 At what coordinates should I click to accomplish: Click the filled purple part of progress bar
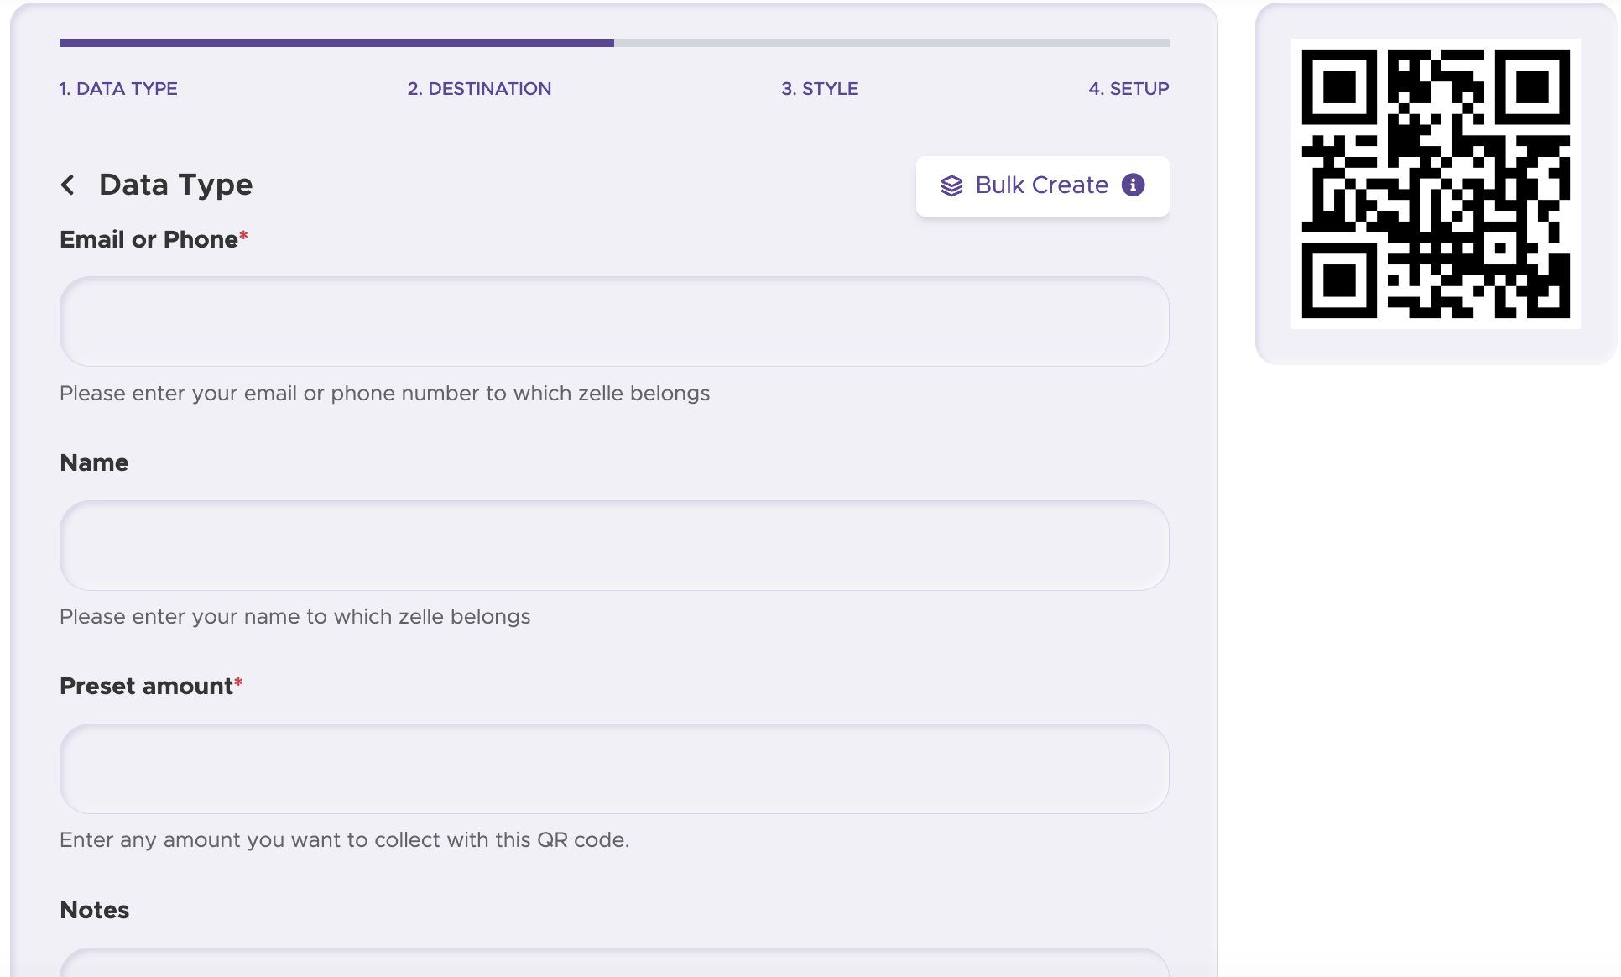pos(336,43)
